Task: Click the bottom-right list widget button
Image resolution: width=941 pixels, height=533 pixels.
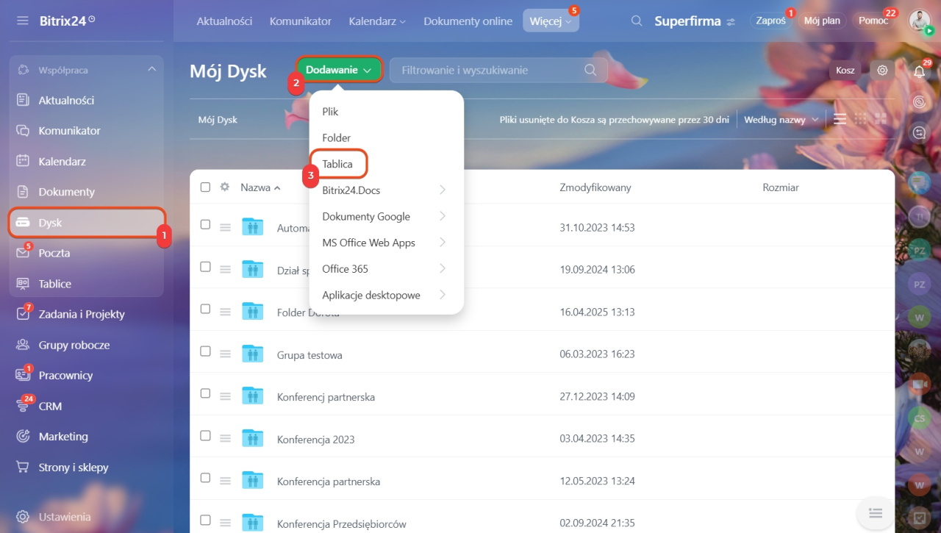Action: 875,512
